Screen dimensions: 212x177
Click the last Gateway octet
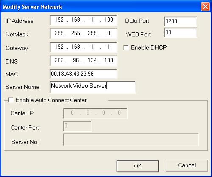point(109,47)
